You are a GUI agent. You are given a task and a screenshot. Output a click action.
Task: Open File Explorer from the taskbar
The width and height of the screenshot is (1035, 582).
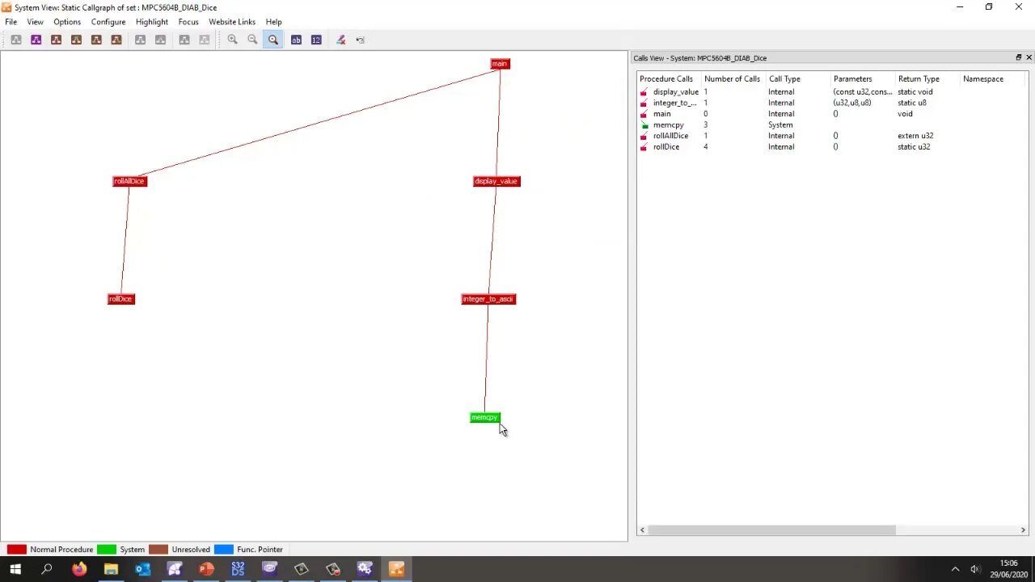(x=111, y=570)
